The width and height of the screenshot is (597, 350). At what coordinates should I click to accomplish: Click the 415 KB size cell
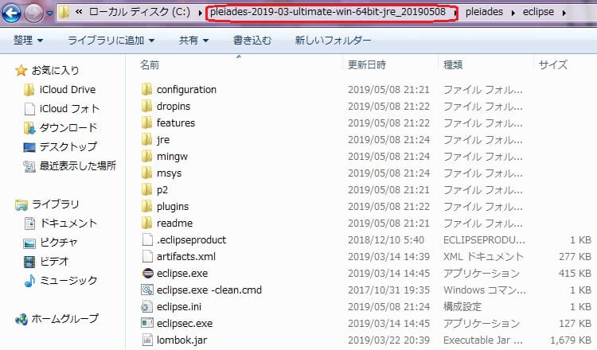[x=575, y=273]
